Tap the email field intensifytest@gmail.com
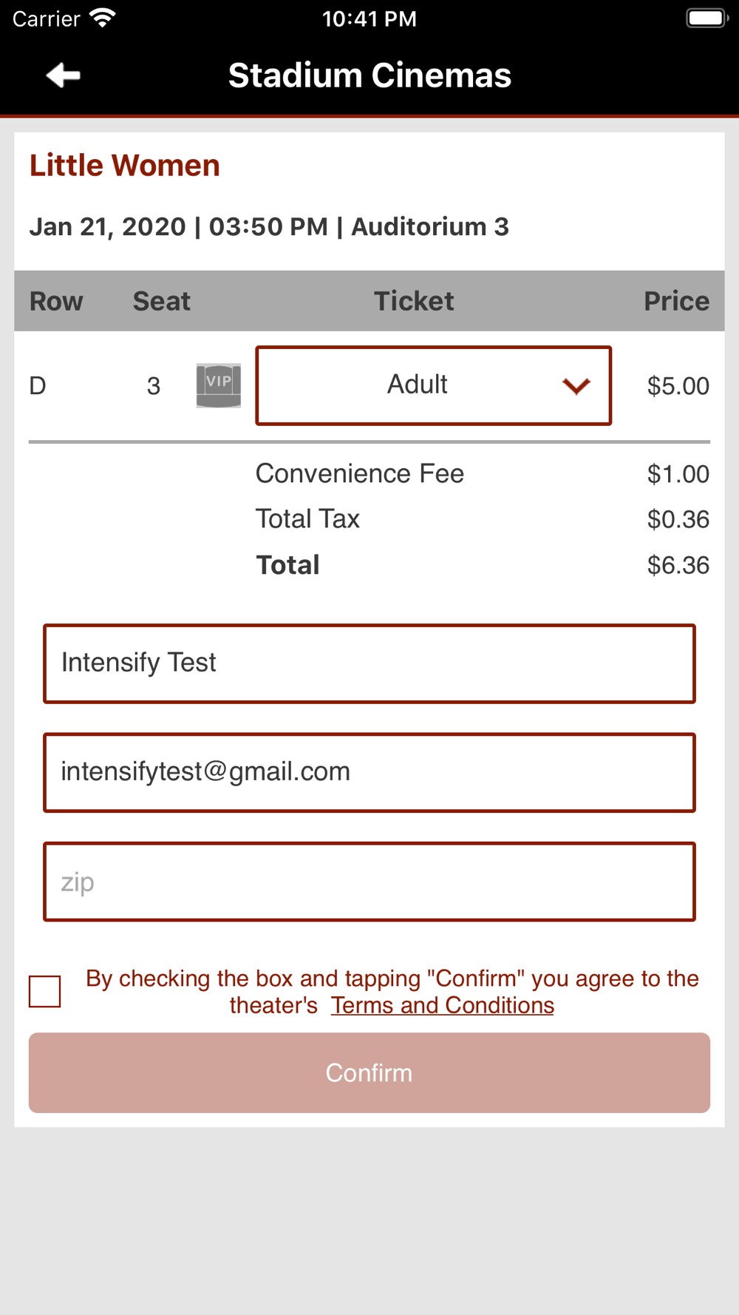This screenshot has height=1315, width=739. coord(369,772)
